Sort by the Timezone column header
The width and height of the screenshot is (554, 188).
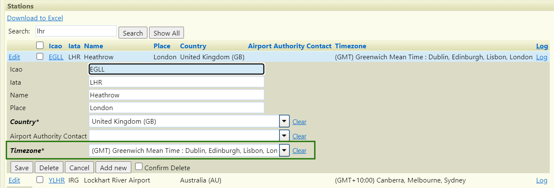click(350, 46)
